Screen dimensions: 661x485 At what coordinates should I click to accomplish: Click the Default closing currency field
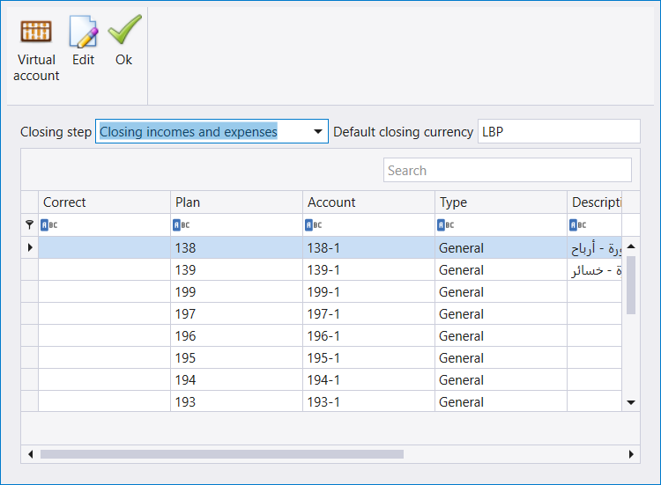point(559,131)
